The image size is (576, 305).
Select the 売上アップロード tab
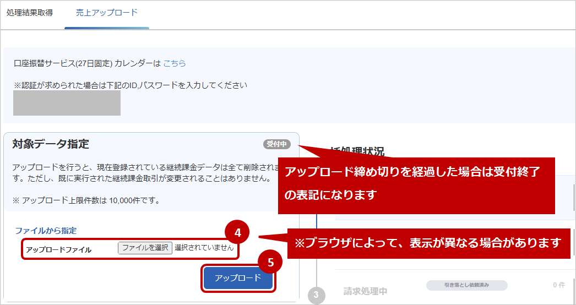coord(106,13)
